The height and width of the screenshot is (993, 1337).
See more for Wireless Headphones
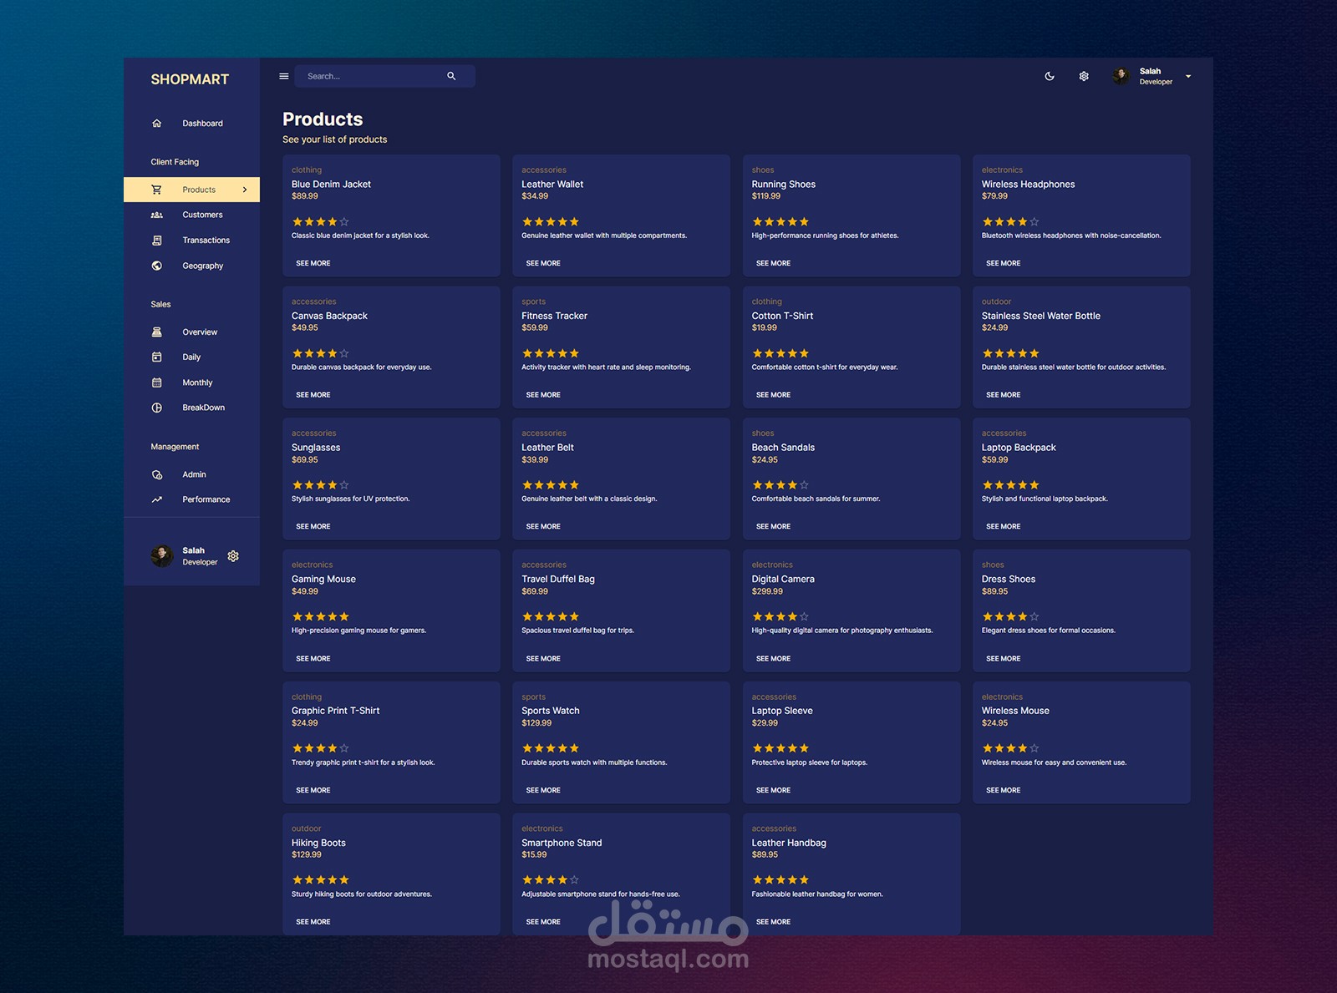click(x=1003, y=263)
